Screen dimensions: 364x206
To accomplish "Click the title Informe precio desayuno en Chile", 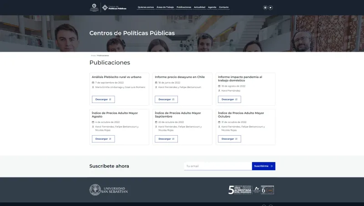I will click(180, 77).
